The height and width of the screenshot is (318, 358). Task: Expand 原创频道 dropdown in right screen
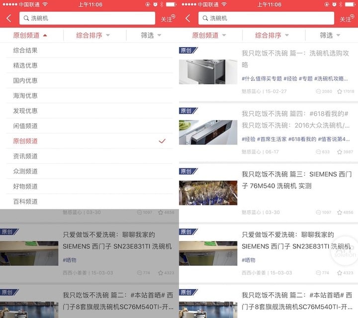point(209,35)
